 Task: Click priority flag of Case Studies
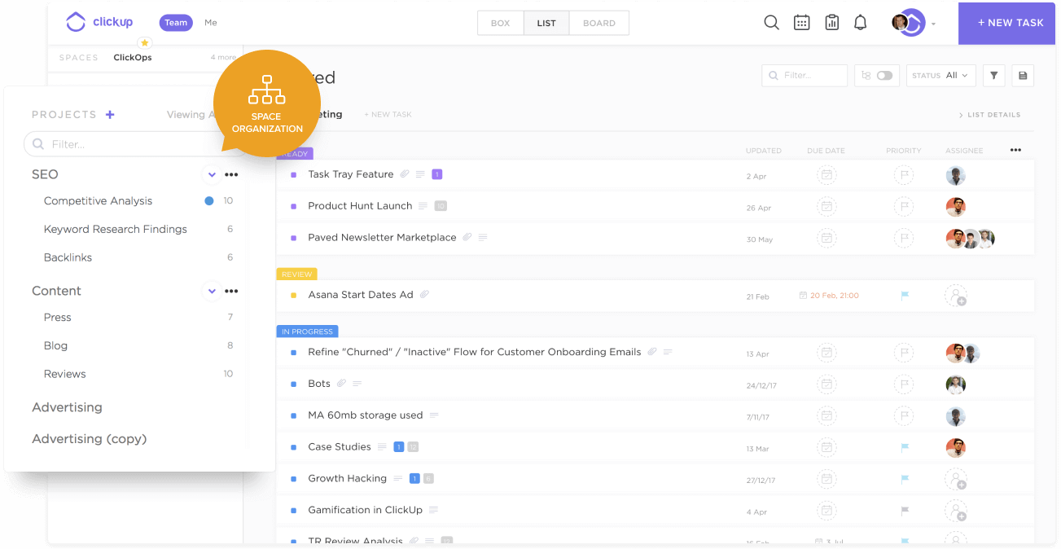point(904,447)
